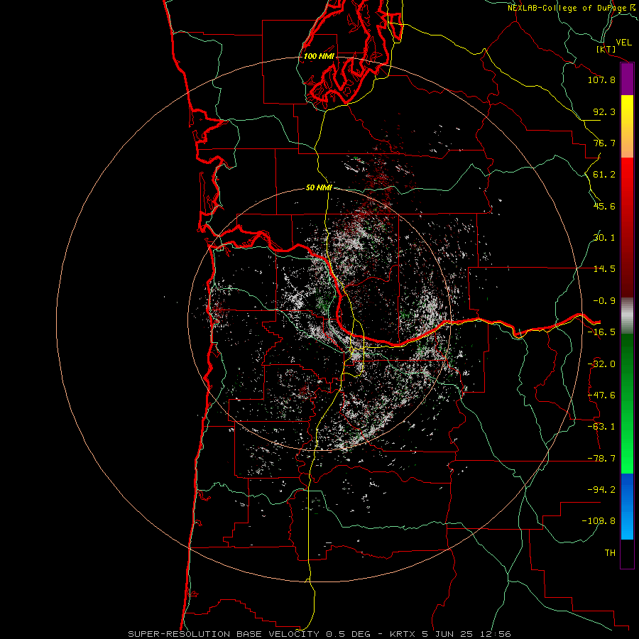Click the [KT] units label
Image resolution: width=639 pixels, height=639 pixels.
(606, 49)
